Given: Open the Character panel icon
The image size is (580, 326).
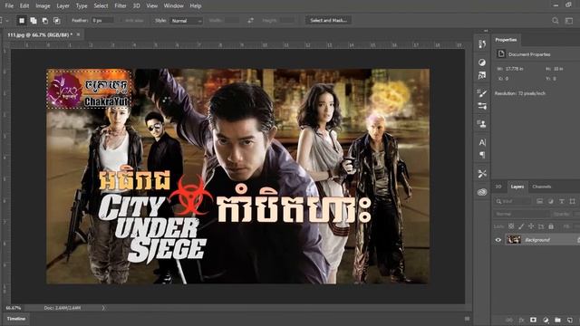Looking at the screenshot, I should tap(482, 142).
